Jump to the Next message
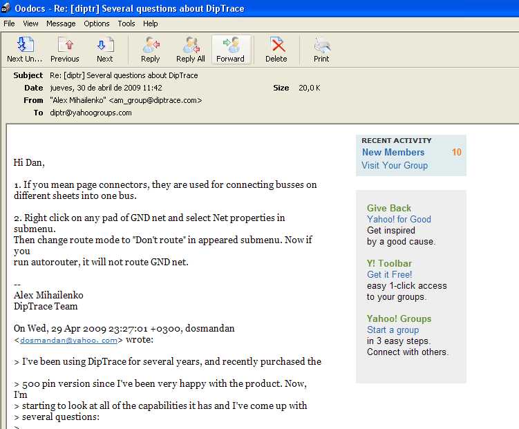519x429 pixels. click(x=105, y=50)
